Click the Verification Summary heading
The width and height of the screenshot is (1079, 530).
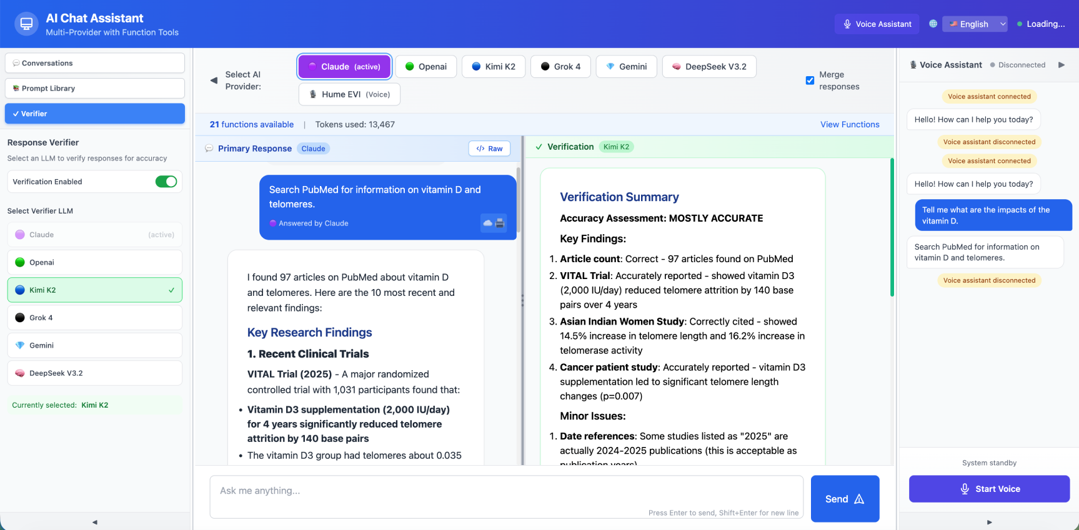tap(619, 197)
